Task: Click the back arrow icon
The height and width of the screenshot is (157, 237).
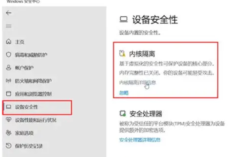Action: 9,13
